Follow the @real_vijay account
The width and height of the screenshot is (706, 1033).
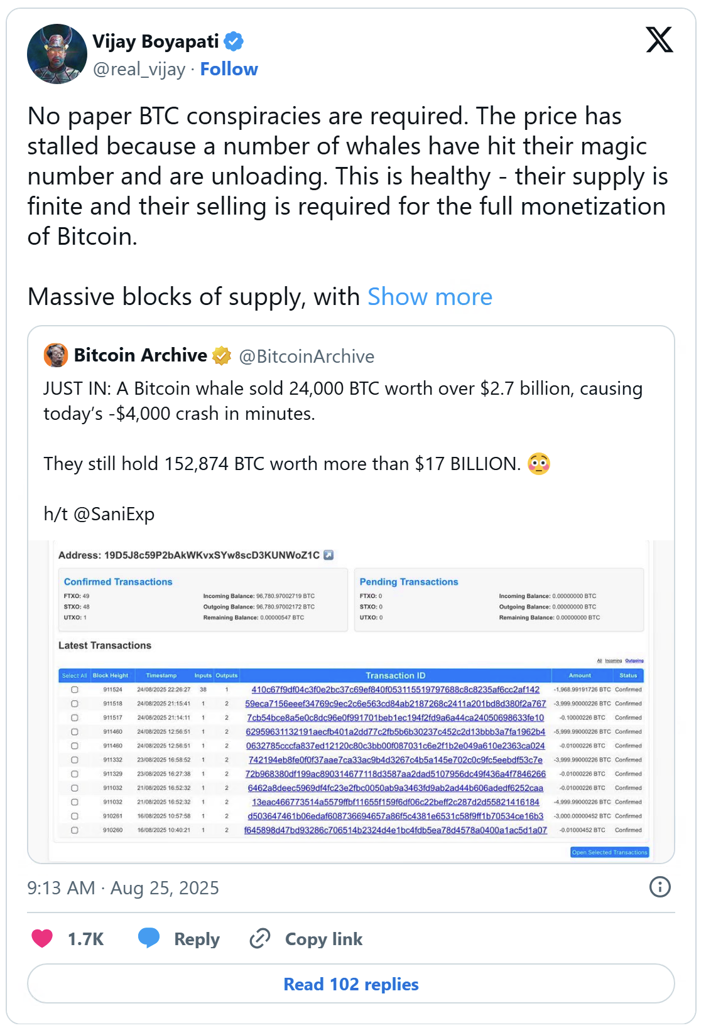click(x=229, y=69)
